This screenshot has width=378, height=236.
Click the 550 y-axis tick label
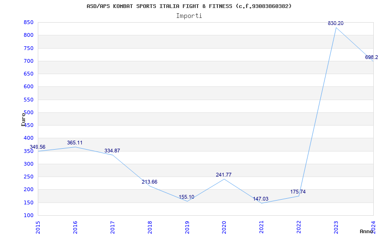coord(28,100)
